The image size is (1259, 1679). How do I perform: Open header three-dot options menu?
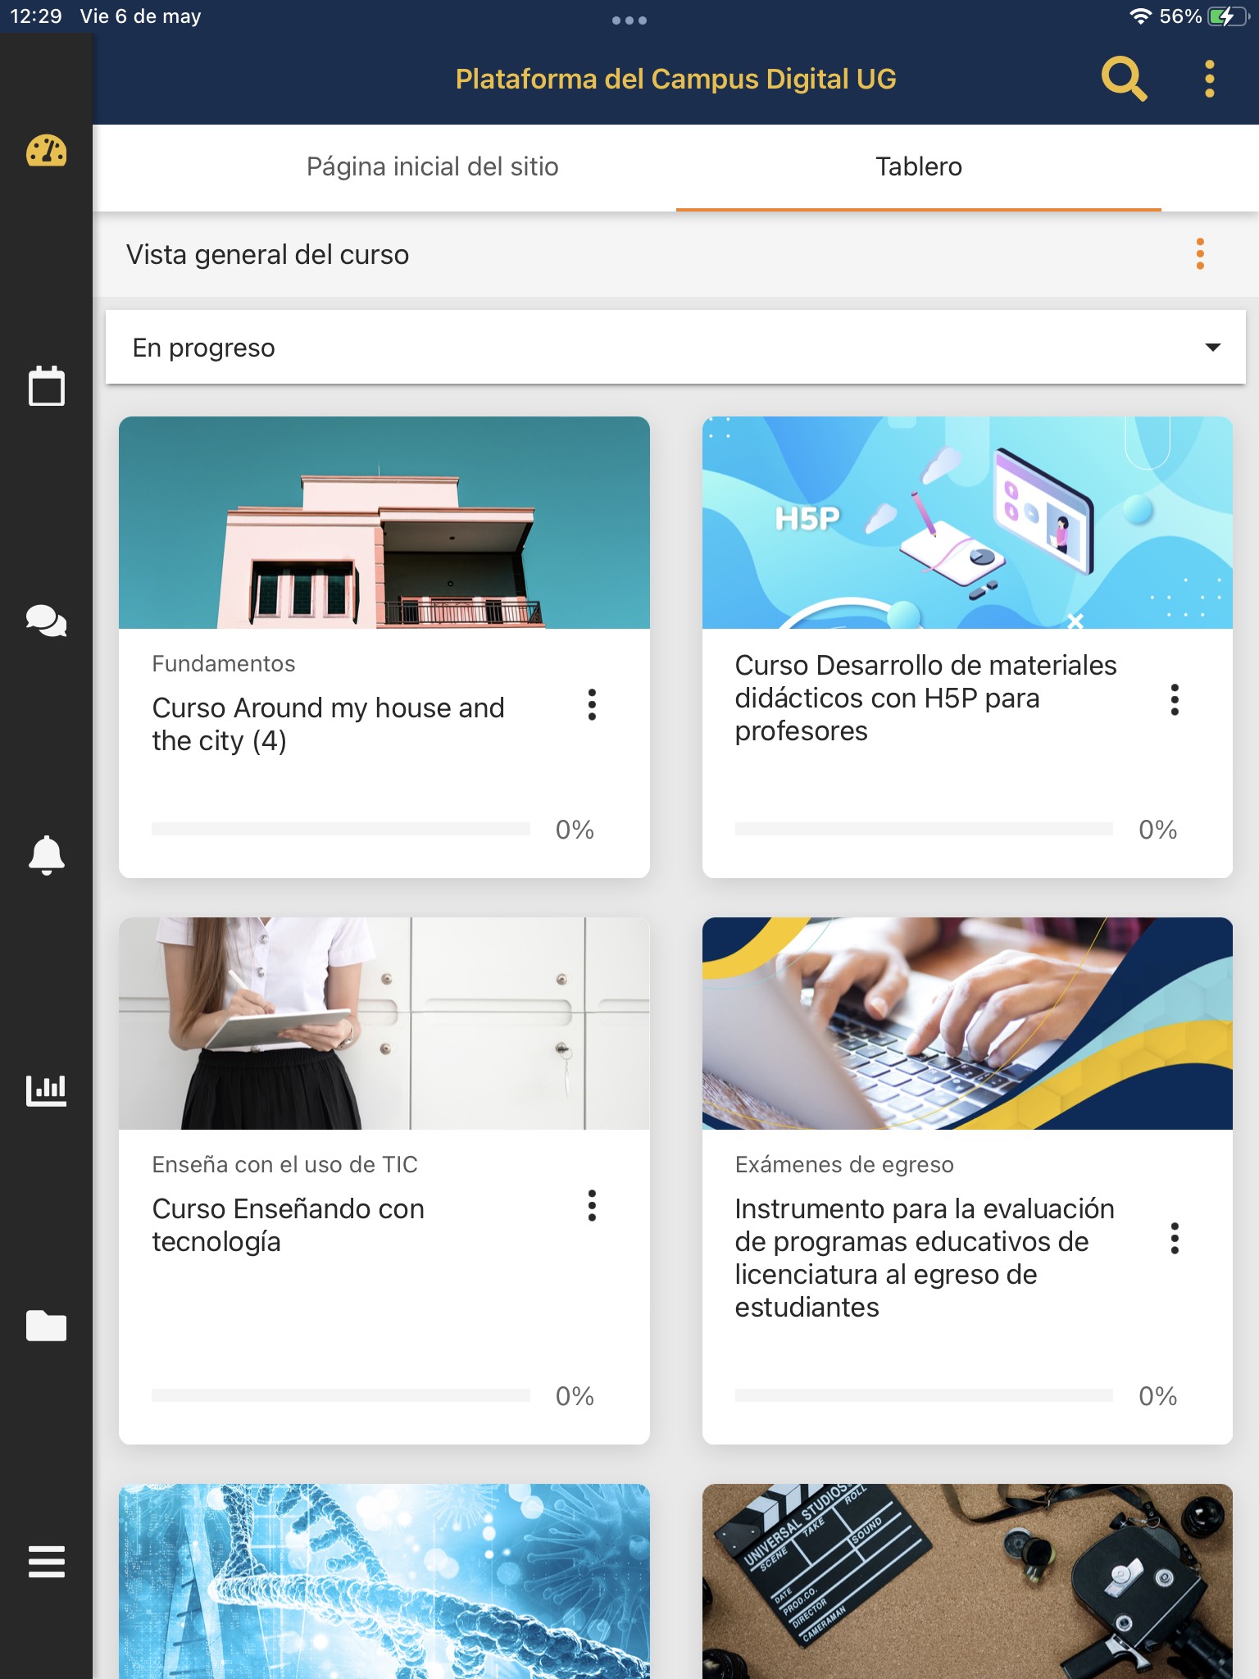[x=1210, y=79]
